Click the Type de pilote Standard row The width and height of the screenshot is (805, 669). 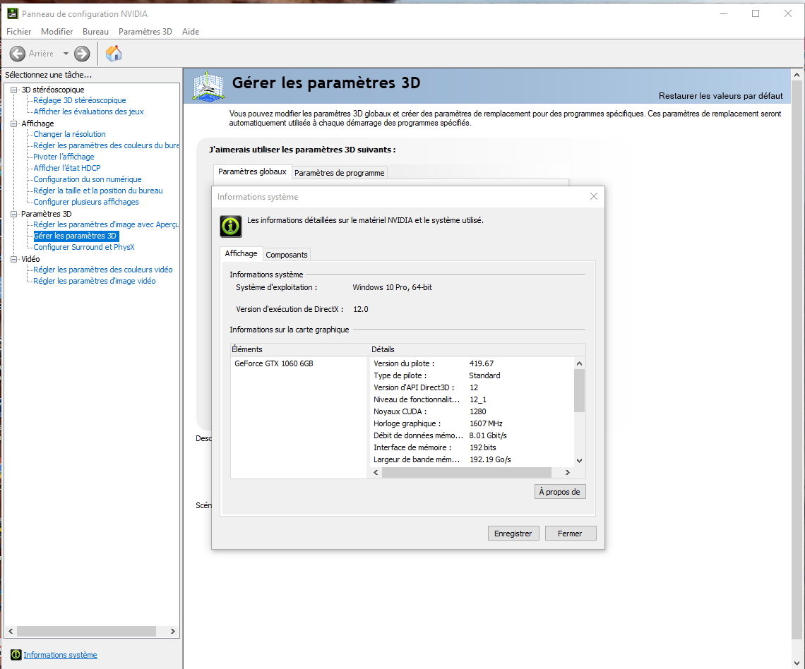click(x=471, y=375)
